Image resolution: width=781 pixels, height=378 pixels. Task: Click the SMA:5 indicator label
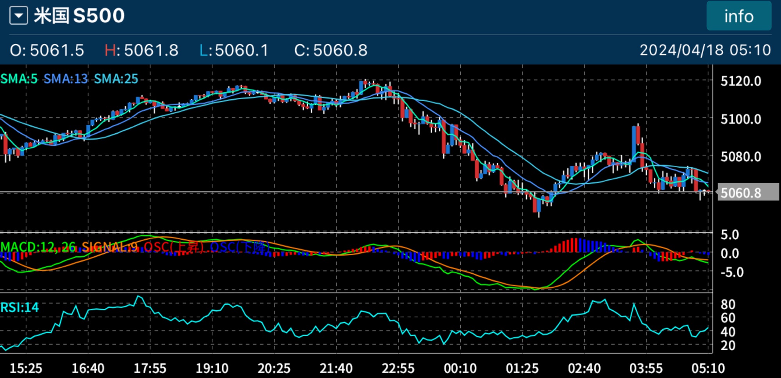(19, 79)
